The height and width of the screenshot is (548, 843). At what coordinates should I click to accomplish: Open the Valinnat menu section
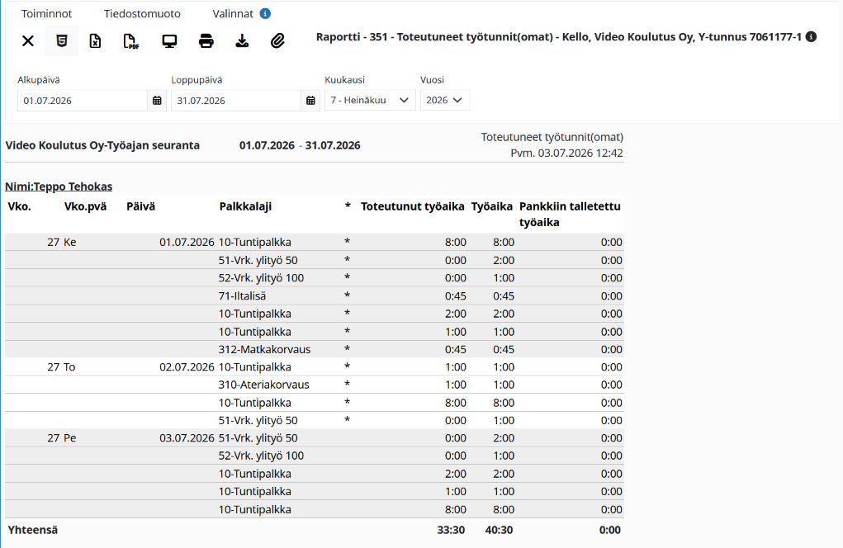click(x=233, y=13)
